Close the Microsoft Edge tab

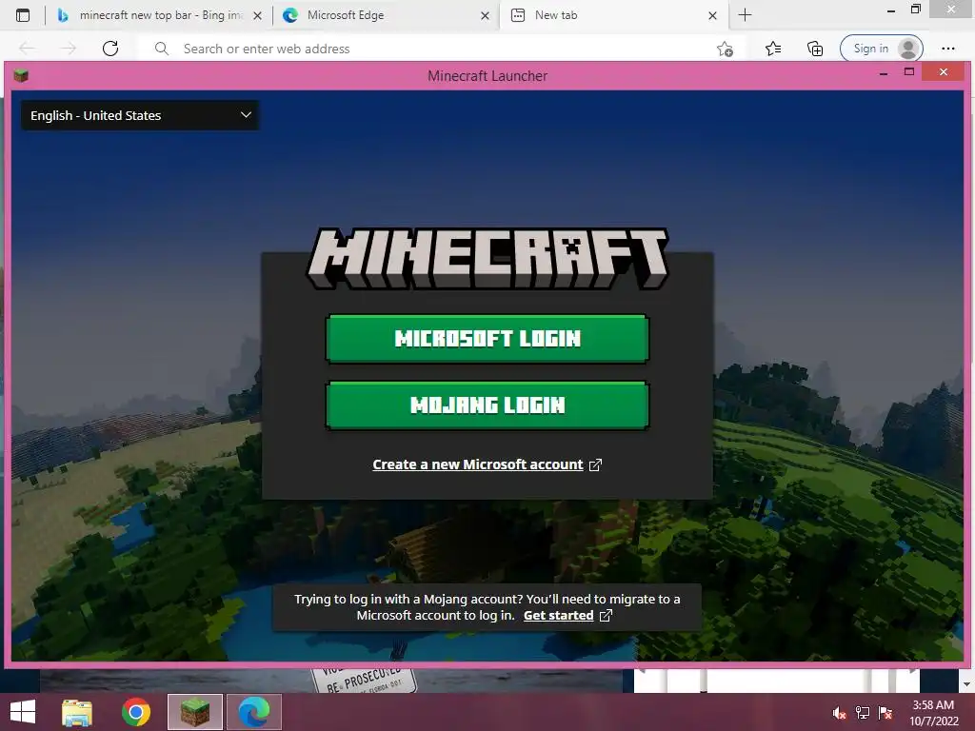485,16
